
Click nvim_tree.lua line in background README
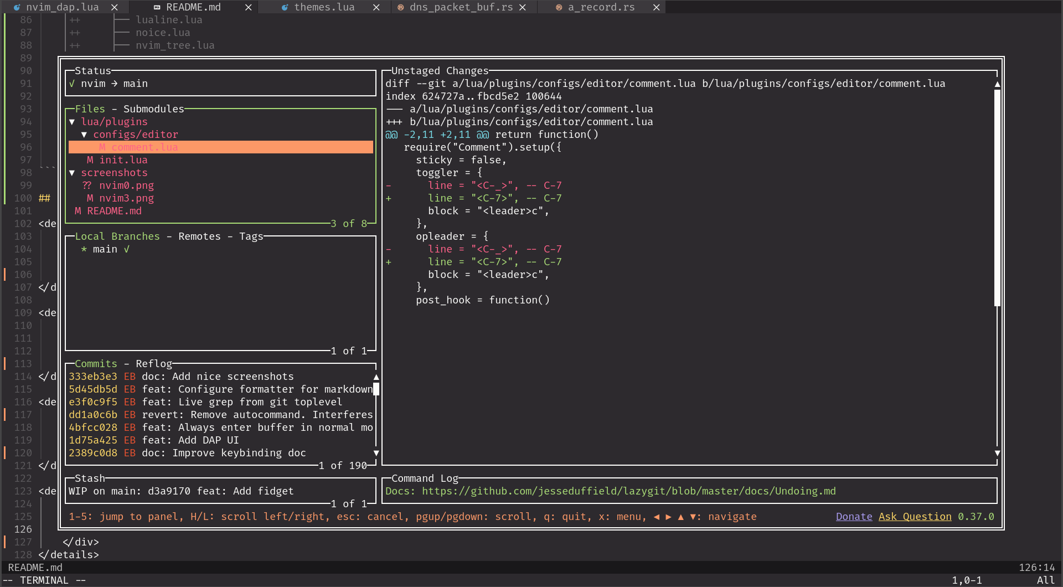tap(175, 45)
